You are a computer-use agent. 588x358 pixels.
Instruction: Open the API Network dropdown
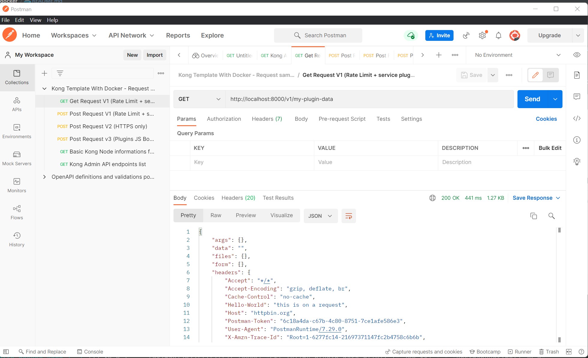(131, 35)
